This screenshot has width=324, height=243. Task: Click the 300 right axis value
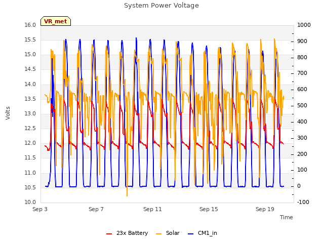302,138
